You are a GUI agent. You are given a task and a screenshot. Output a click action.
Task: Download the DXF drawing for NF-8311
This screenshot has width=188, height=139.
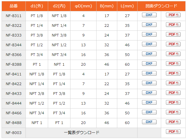tap(149, 15)
